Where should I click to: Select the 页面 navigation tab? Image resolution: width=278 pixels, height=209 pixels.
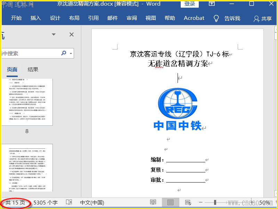(x=12, y=69)
